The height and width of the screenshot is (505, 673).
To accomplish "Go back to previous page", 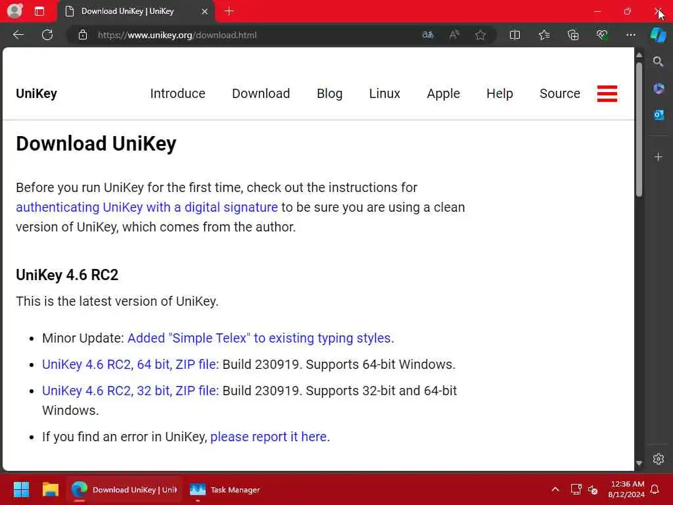I will click(18, 35).
